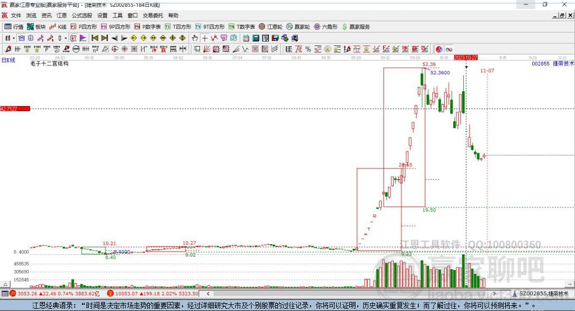Move chart right with black arrow
Image resolution: width=575 pixels, height=311 pixels.
[x=124, y=38]
